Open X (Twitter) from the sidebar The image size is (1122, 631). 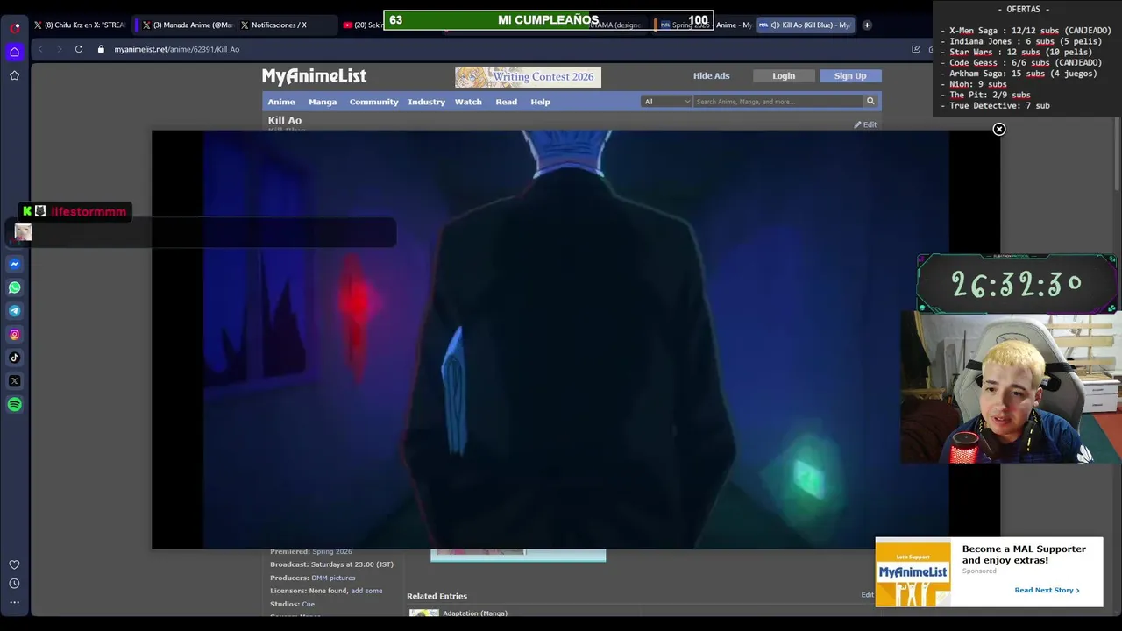pos(15,381)
